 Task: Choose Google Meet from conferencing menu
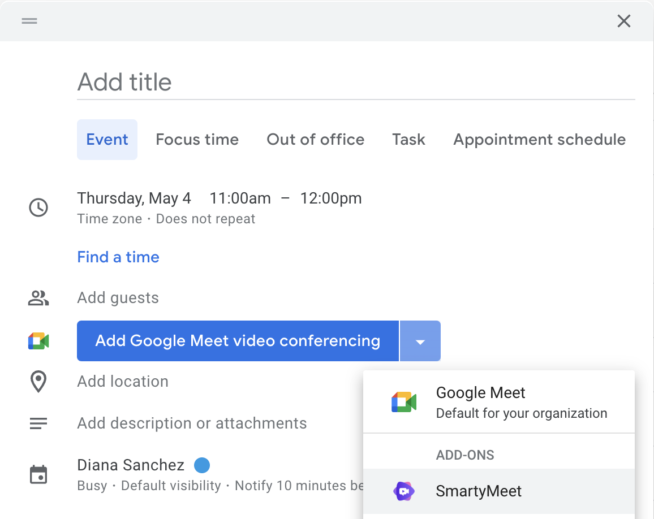click(499, 403)
